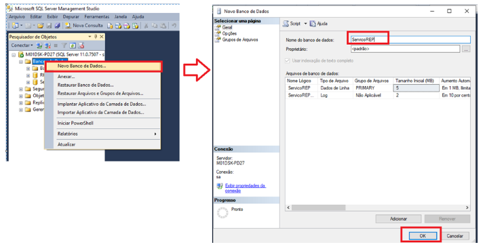Choose Novo Banco de Dados... from context menu
This screenshot has width=483, height=251.
click(x=103, y=66)
